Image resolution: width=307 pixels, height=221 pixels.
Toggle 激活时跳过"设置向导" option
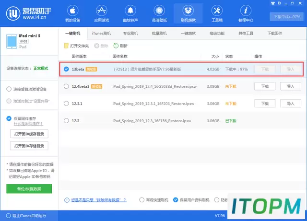(x=9, y=101)
